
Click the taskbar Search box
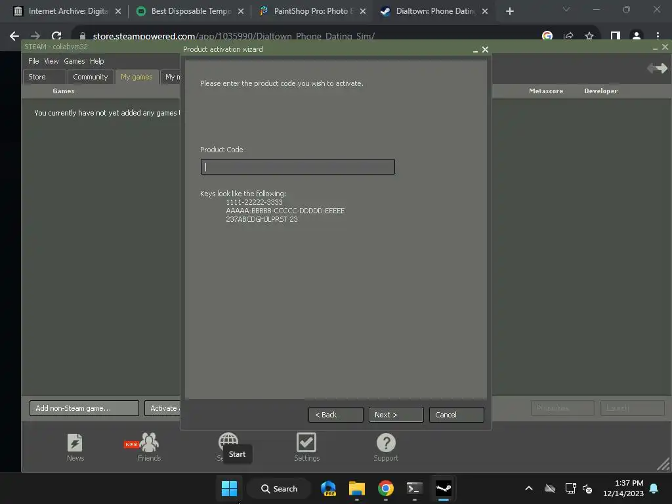[279, 488]
